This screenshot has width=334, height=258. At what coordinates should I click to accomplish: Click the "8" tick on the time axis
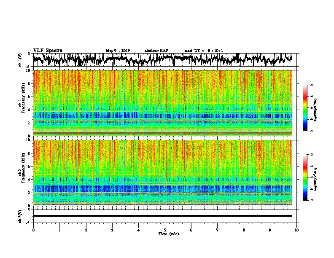(x=244, y=230)
